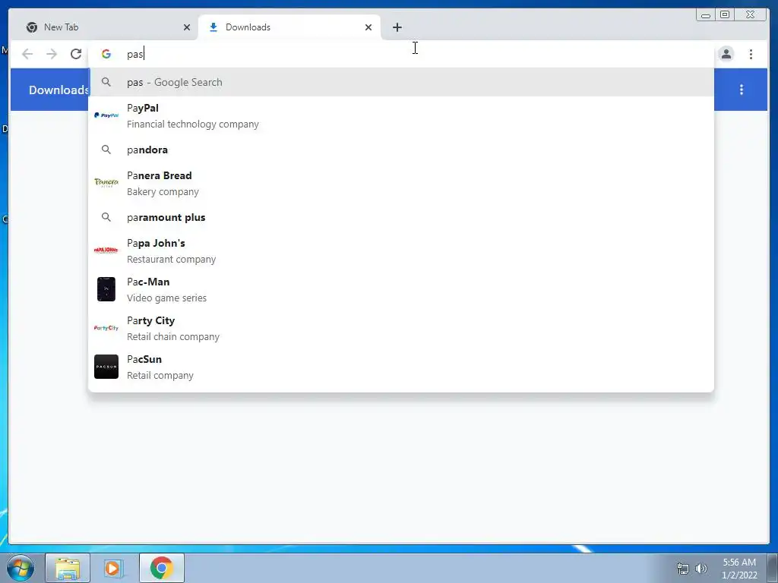
Task: Click the Pac-Man thumbnail image
Action: (106, 289)
